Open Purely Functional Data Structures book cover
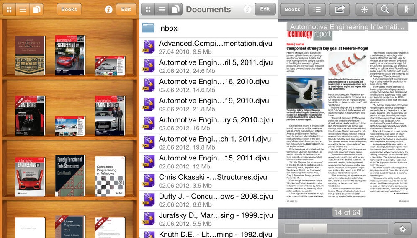417x238 pixels. pyautogui.click(x=70, y=176)
